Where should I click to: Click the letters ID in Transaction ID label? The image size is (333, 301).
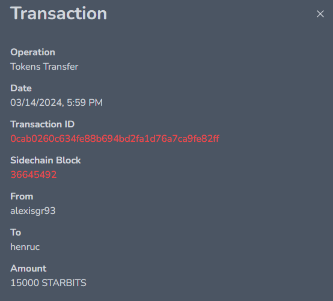(x=70, y=124)
